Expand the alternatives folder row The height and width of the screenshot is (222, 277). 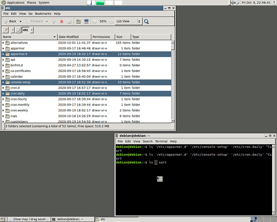click(x=3, y=43)
